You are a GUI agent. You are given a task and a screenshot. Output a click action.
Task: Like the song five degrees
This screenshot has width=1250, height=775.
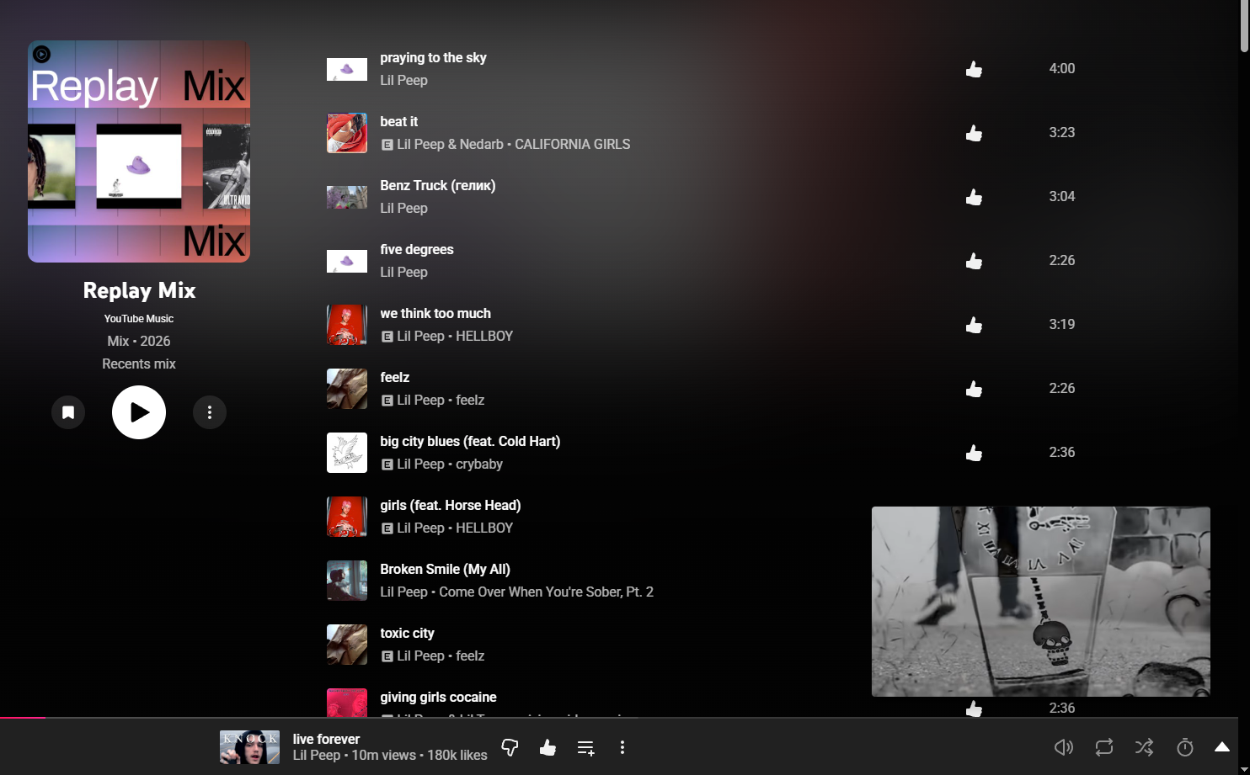[x=974, y=261]
